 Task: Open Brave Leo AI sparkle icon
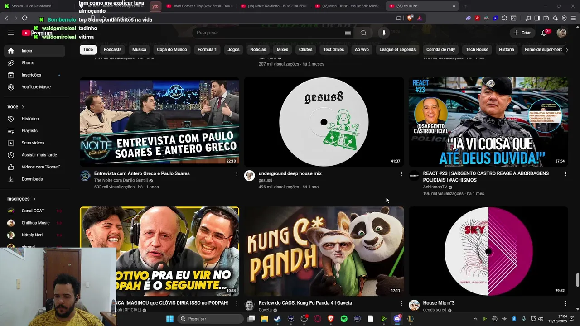[555, 18]
